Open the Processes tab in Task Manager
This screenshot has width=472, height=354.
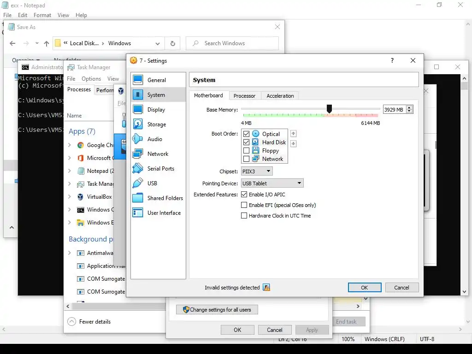(x=79, y=89)
